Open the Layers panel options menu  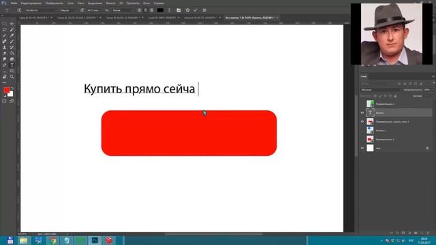coord(433,76)
